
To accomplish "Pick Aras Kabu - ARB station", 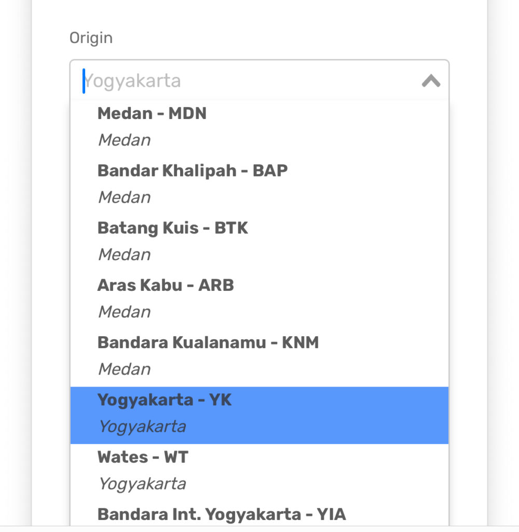I will pos(259,299).
